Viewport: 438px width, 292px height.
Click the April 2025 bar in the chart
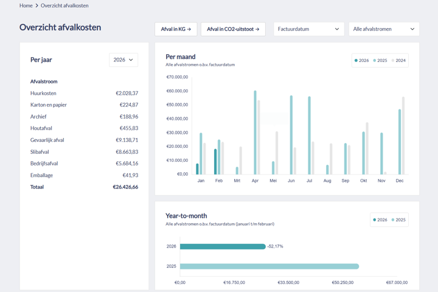(x=255, y=133)
